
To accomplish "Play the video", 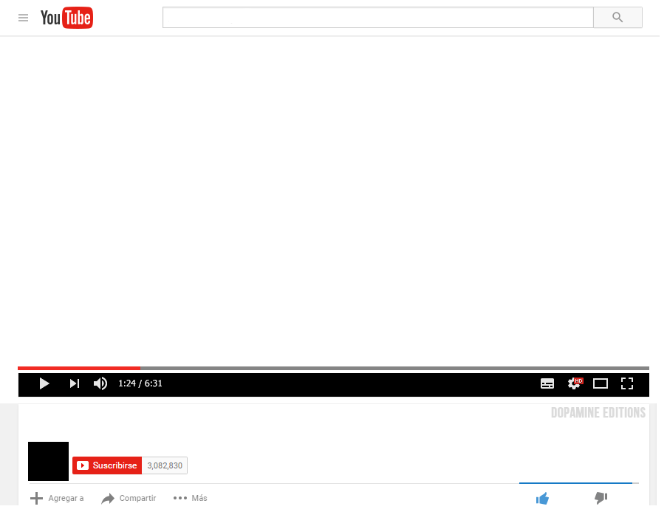I will click(x=44, y=383).
